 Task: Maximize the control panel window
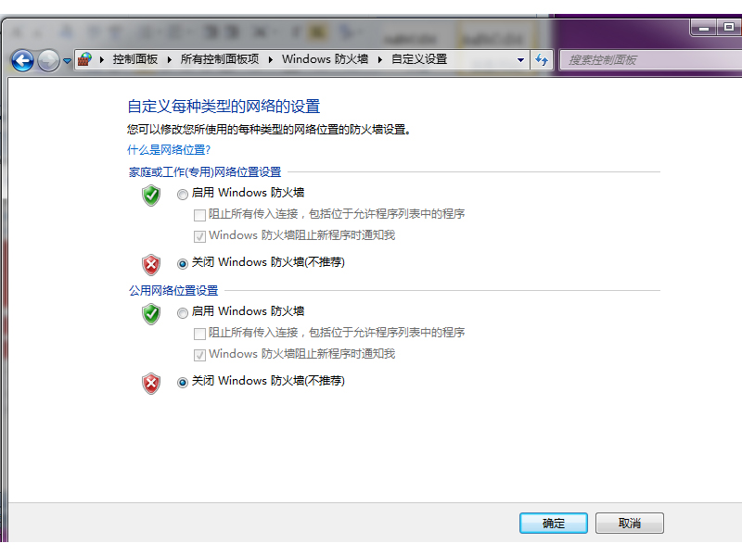[x=729, y=28]
